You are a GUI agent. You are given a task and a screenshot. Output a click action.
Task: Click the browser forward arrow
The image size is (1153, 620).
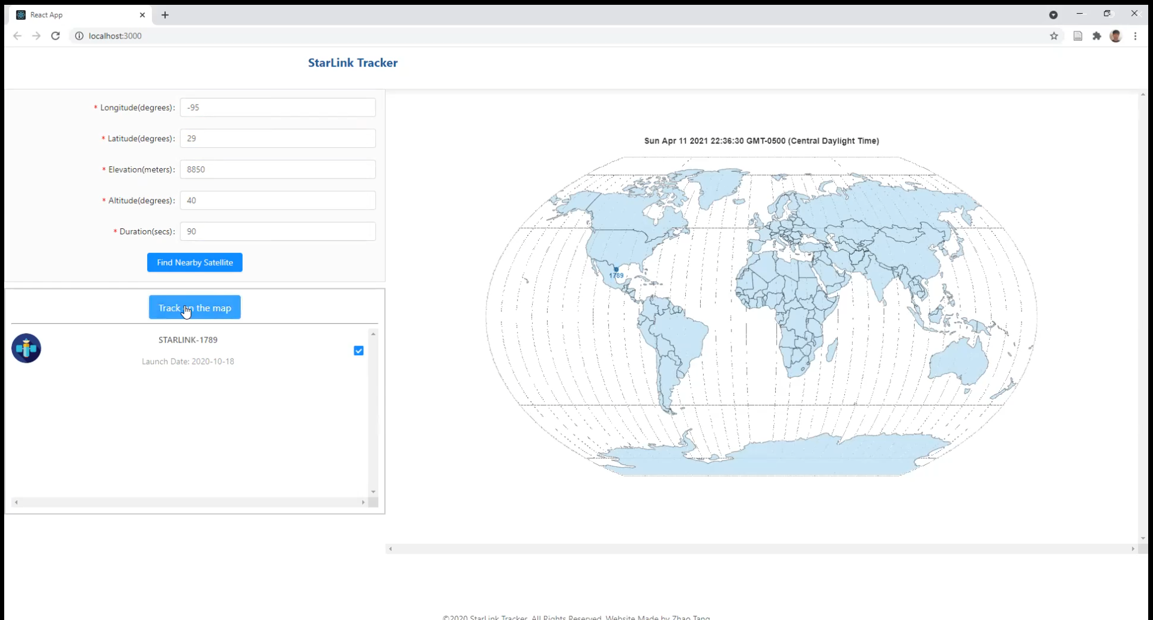[36, 36]
